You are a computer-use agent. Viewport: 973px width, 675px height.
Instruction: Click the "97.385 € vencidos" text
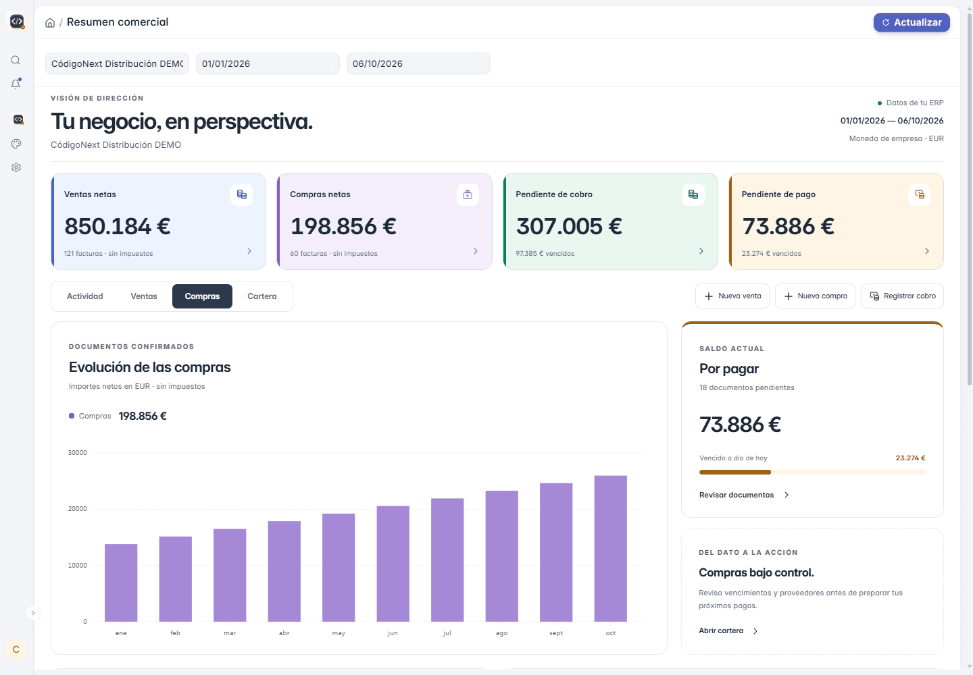pos(545,254)
